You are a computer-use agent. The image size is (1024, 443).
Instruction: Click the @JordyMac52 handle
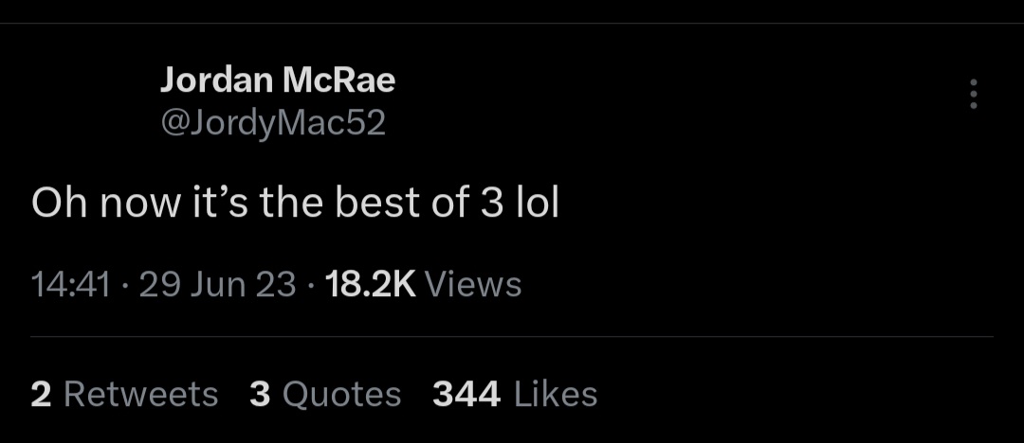pyautogui.click(x=273, y=123)
